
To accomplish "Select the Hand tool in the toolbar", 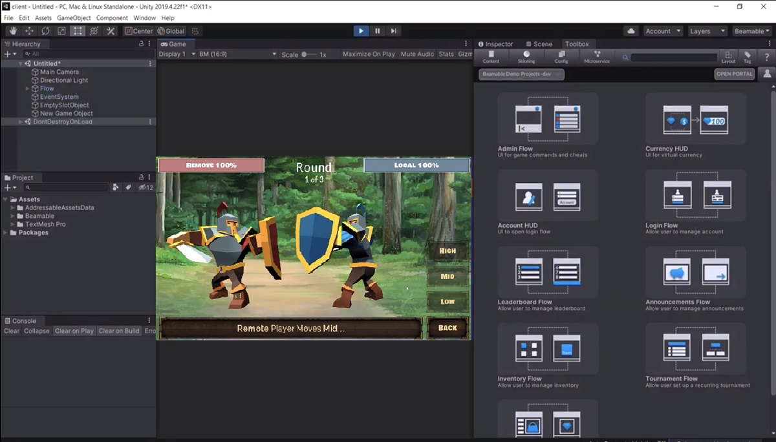I will click(13, 31).
